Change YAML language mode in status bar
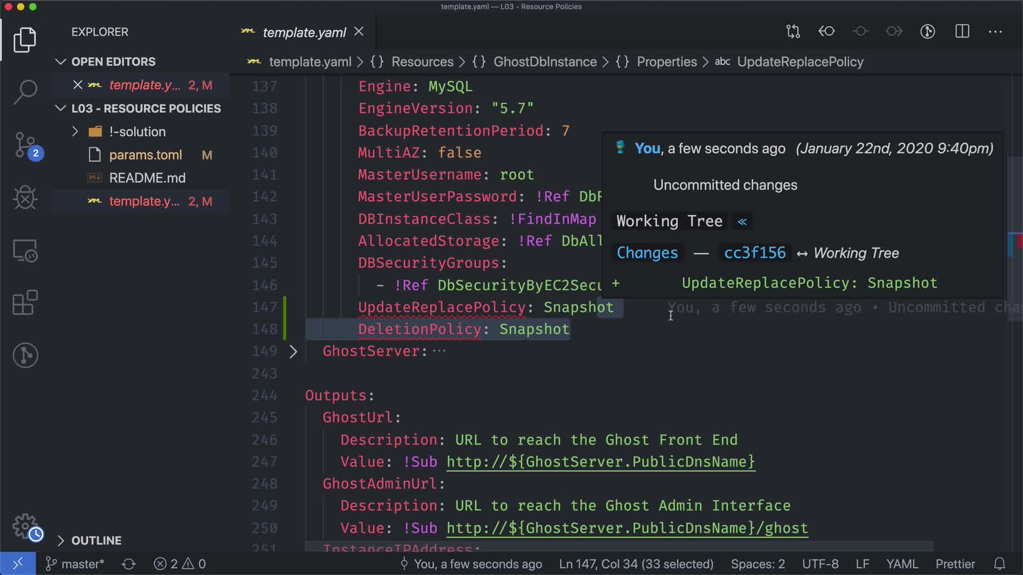This screenshot has height=575, width=1023. (x=902, y=564)
